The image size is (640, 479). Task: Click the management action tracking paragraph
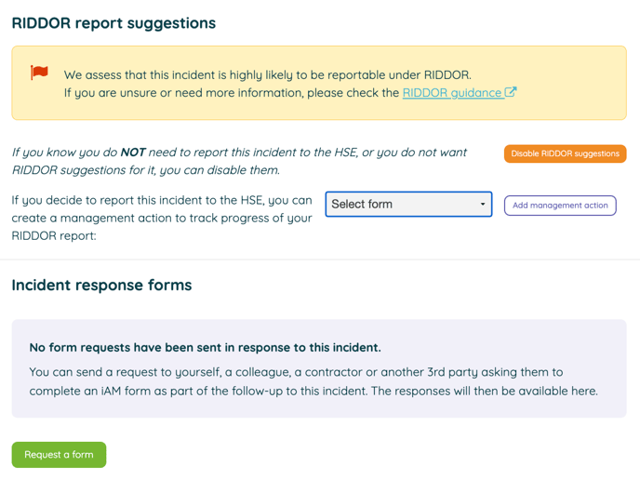[162, 218]
